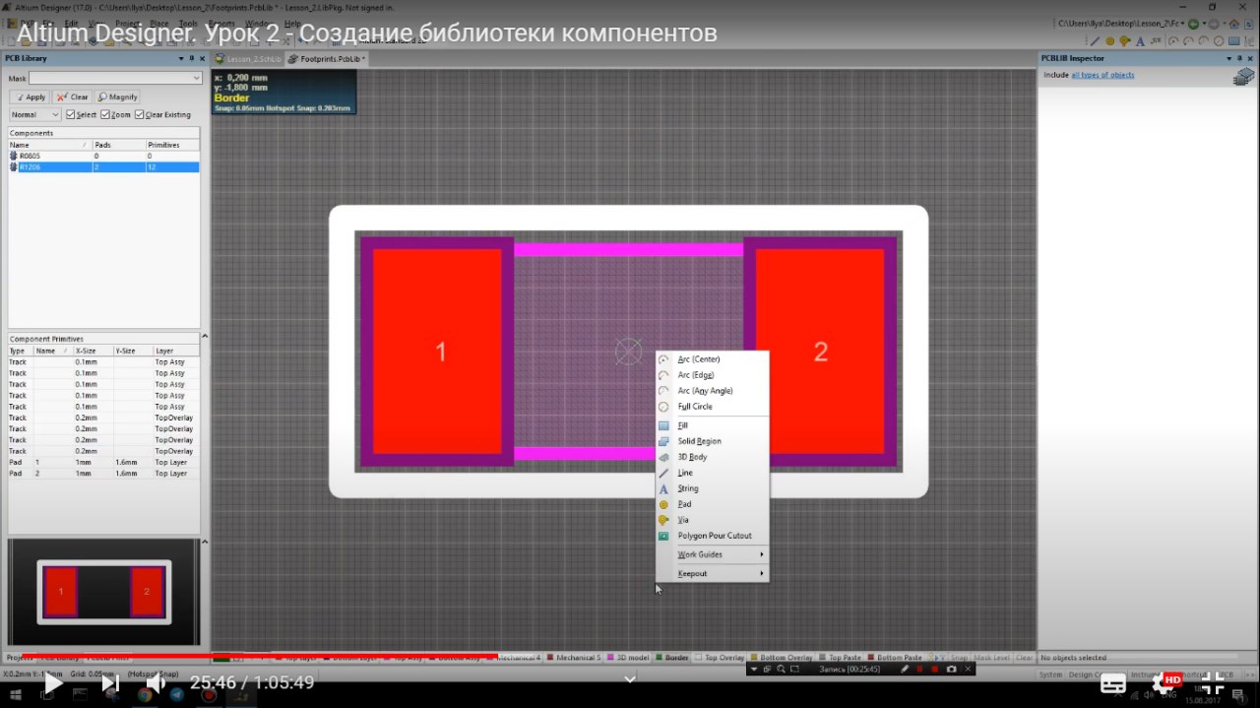Viewport: 1260px width, 708px height.
Task: Play the video with play button
Action: [53, 682]
